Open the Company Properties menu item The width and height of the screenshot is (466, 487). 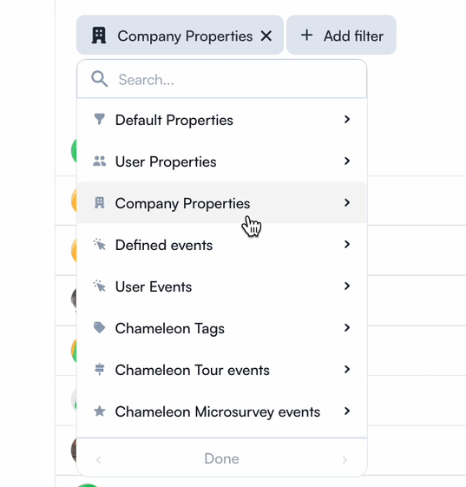pos(222,203)
